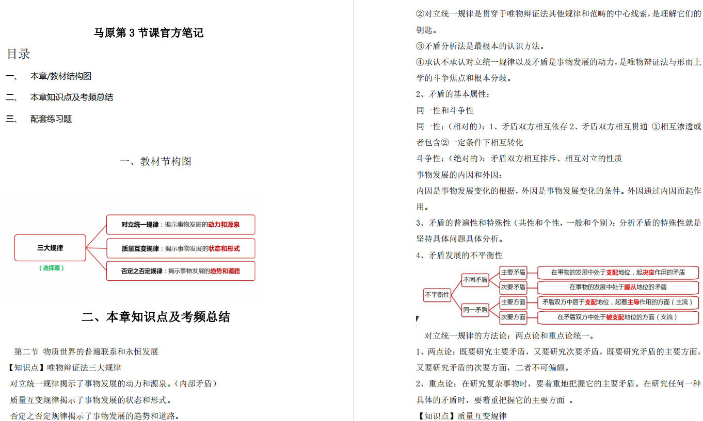Click box describing 主导作用的方面 (主流)

pyautogui.click(x=618, y=302)
